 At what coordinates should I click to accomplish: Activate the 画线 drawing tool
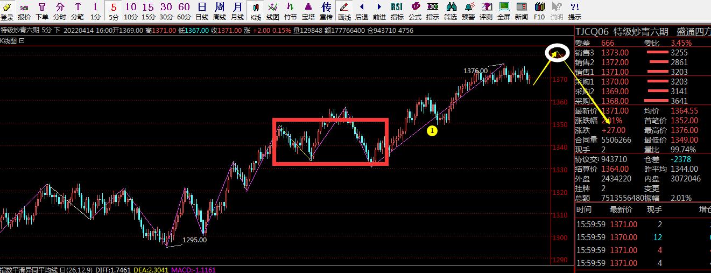click(x=344, y=11)
